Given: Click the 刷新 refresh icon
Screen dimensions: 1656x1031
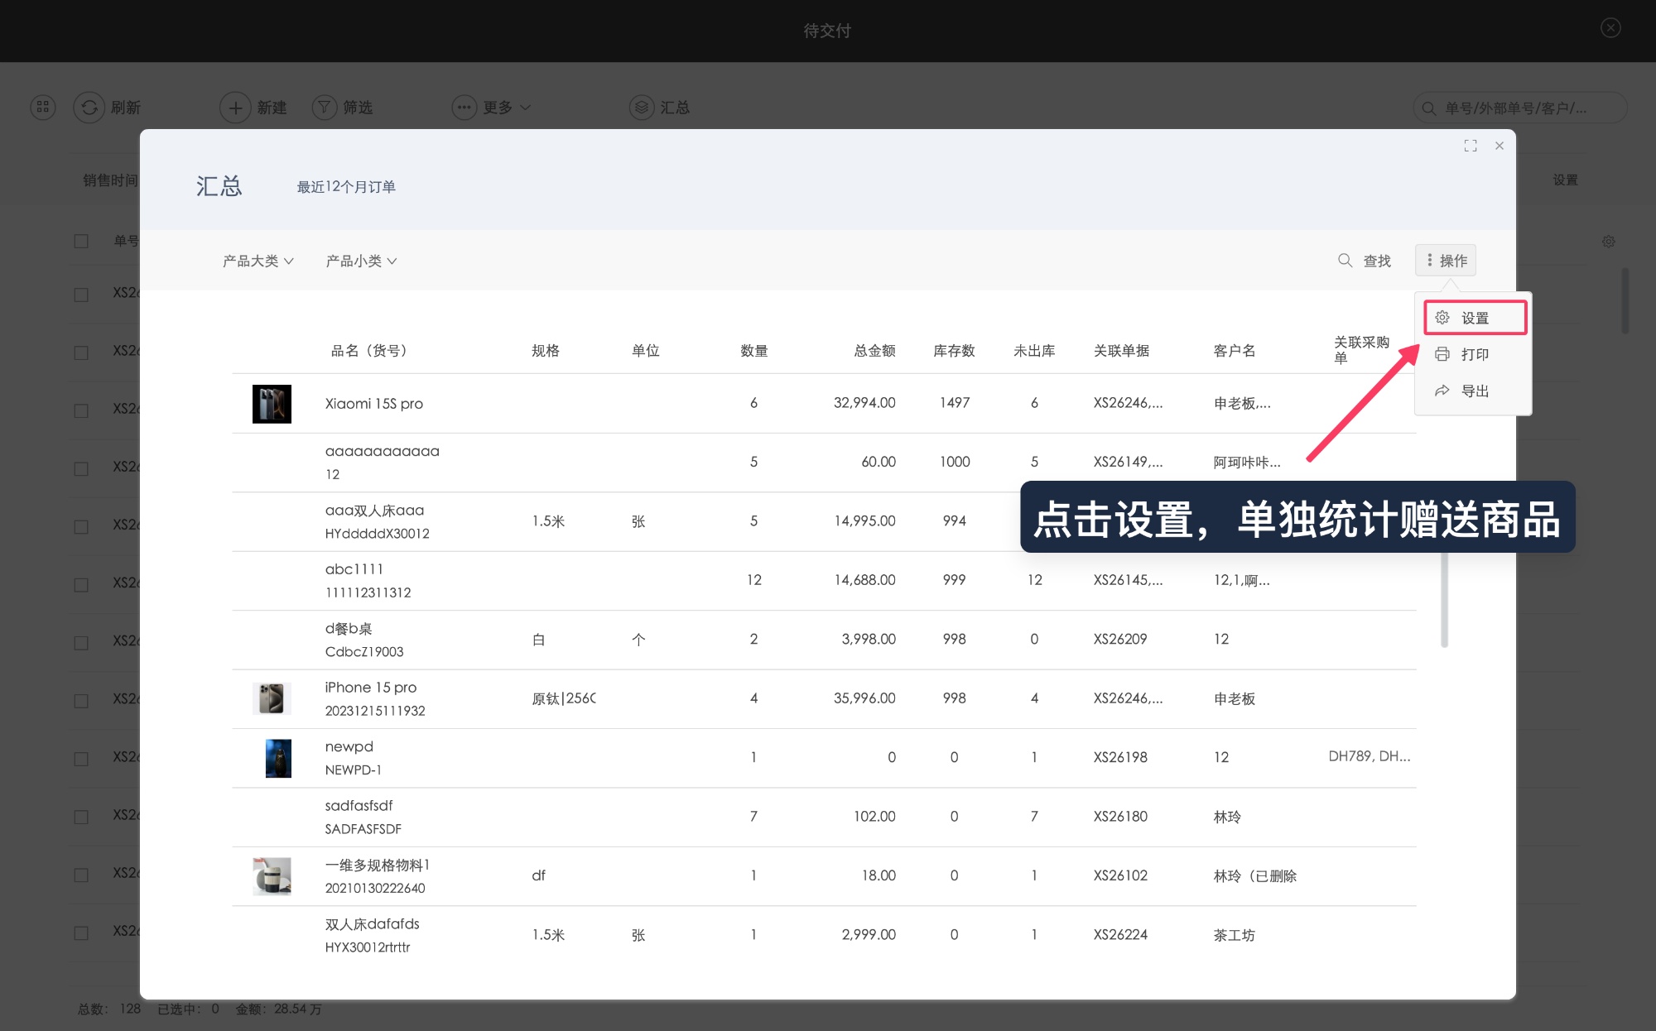Looking at the screenshot, I should 89,108.
